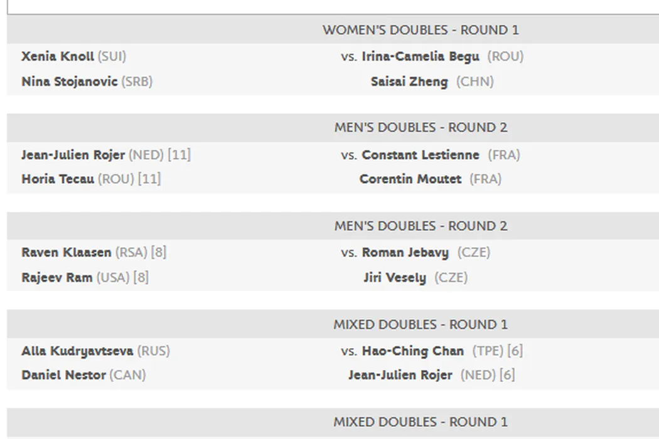Image resolution: width=659 pixels, height=439 pixels.
Task: Open Alla Kudryavtseva's player link
Action: pyautogui.click(x=77, y=351)
